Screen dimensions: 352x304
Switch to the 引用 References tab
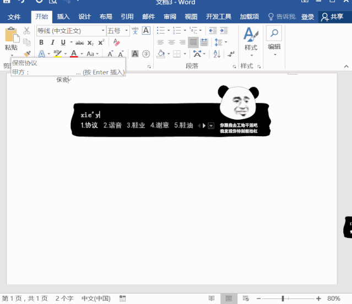click(x=127, y=17)
